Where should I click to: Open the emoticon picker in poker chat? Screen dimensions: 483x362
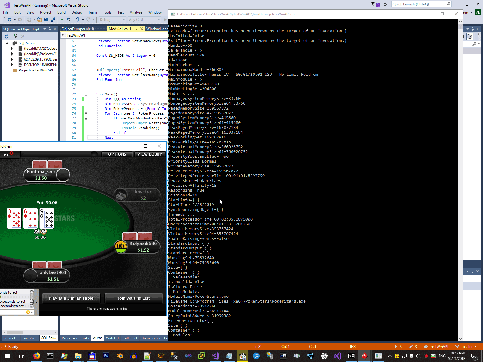pyautogui.click(x=29, y=312)
